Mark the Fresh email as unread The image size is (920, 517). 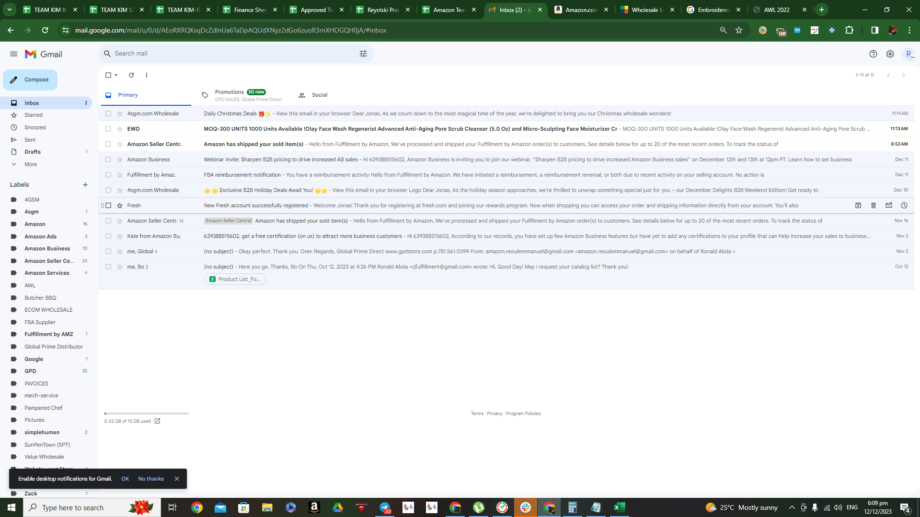pyautogui.click(x=889, y=205)
